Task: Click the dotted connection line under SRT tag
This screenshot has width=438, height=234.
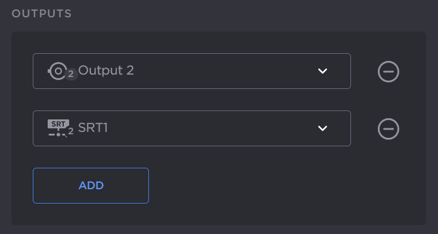Action: tap(58, 134)
